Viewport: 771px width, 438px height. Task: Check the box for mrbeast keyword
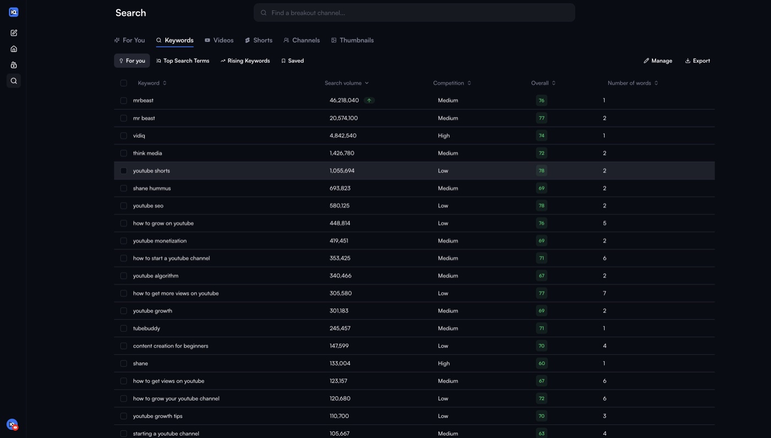coord(123,100)
